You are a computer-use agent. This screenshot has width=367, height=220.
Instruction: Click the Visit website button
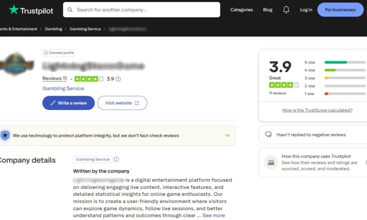pos(122,103)
